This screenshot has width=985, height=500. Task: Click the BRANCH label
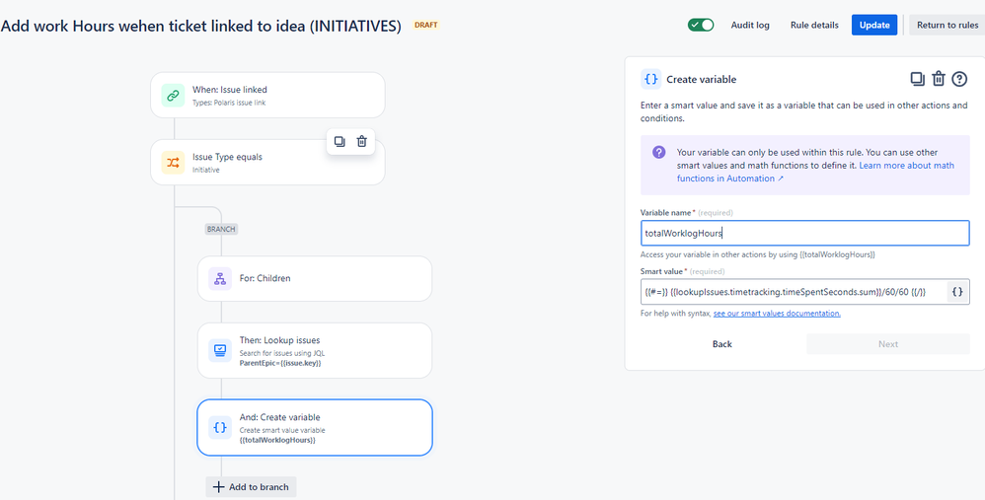tap(221, 229)
